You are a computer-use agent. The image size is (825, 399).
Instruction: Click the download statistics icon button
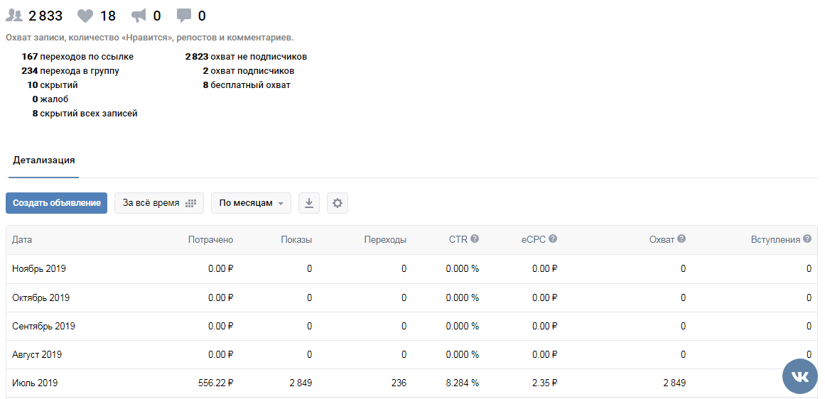[x=309, y=203]
